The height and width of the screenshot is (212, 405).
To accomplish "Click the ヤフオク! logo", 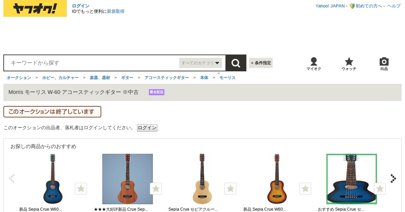I will (x=35, y=8).
